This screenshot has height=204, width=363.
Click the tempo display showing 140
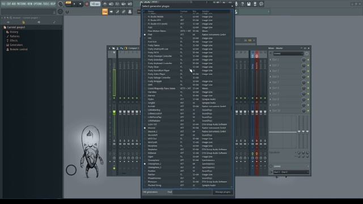click(95, 4)
